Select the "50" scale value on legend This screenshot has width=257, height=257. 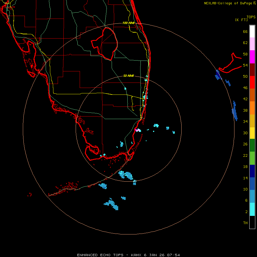pyautogui.click(x=245, y=77)
